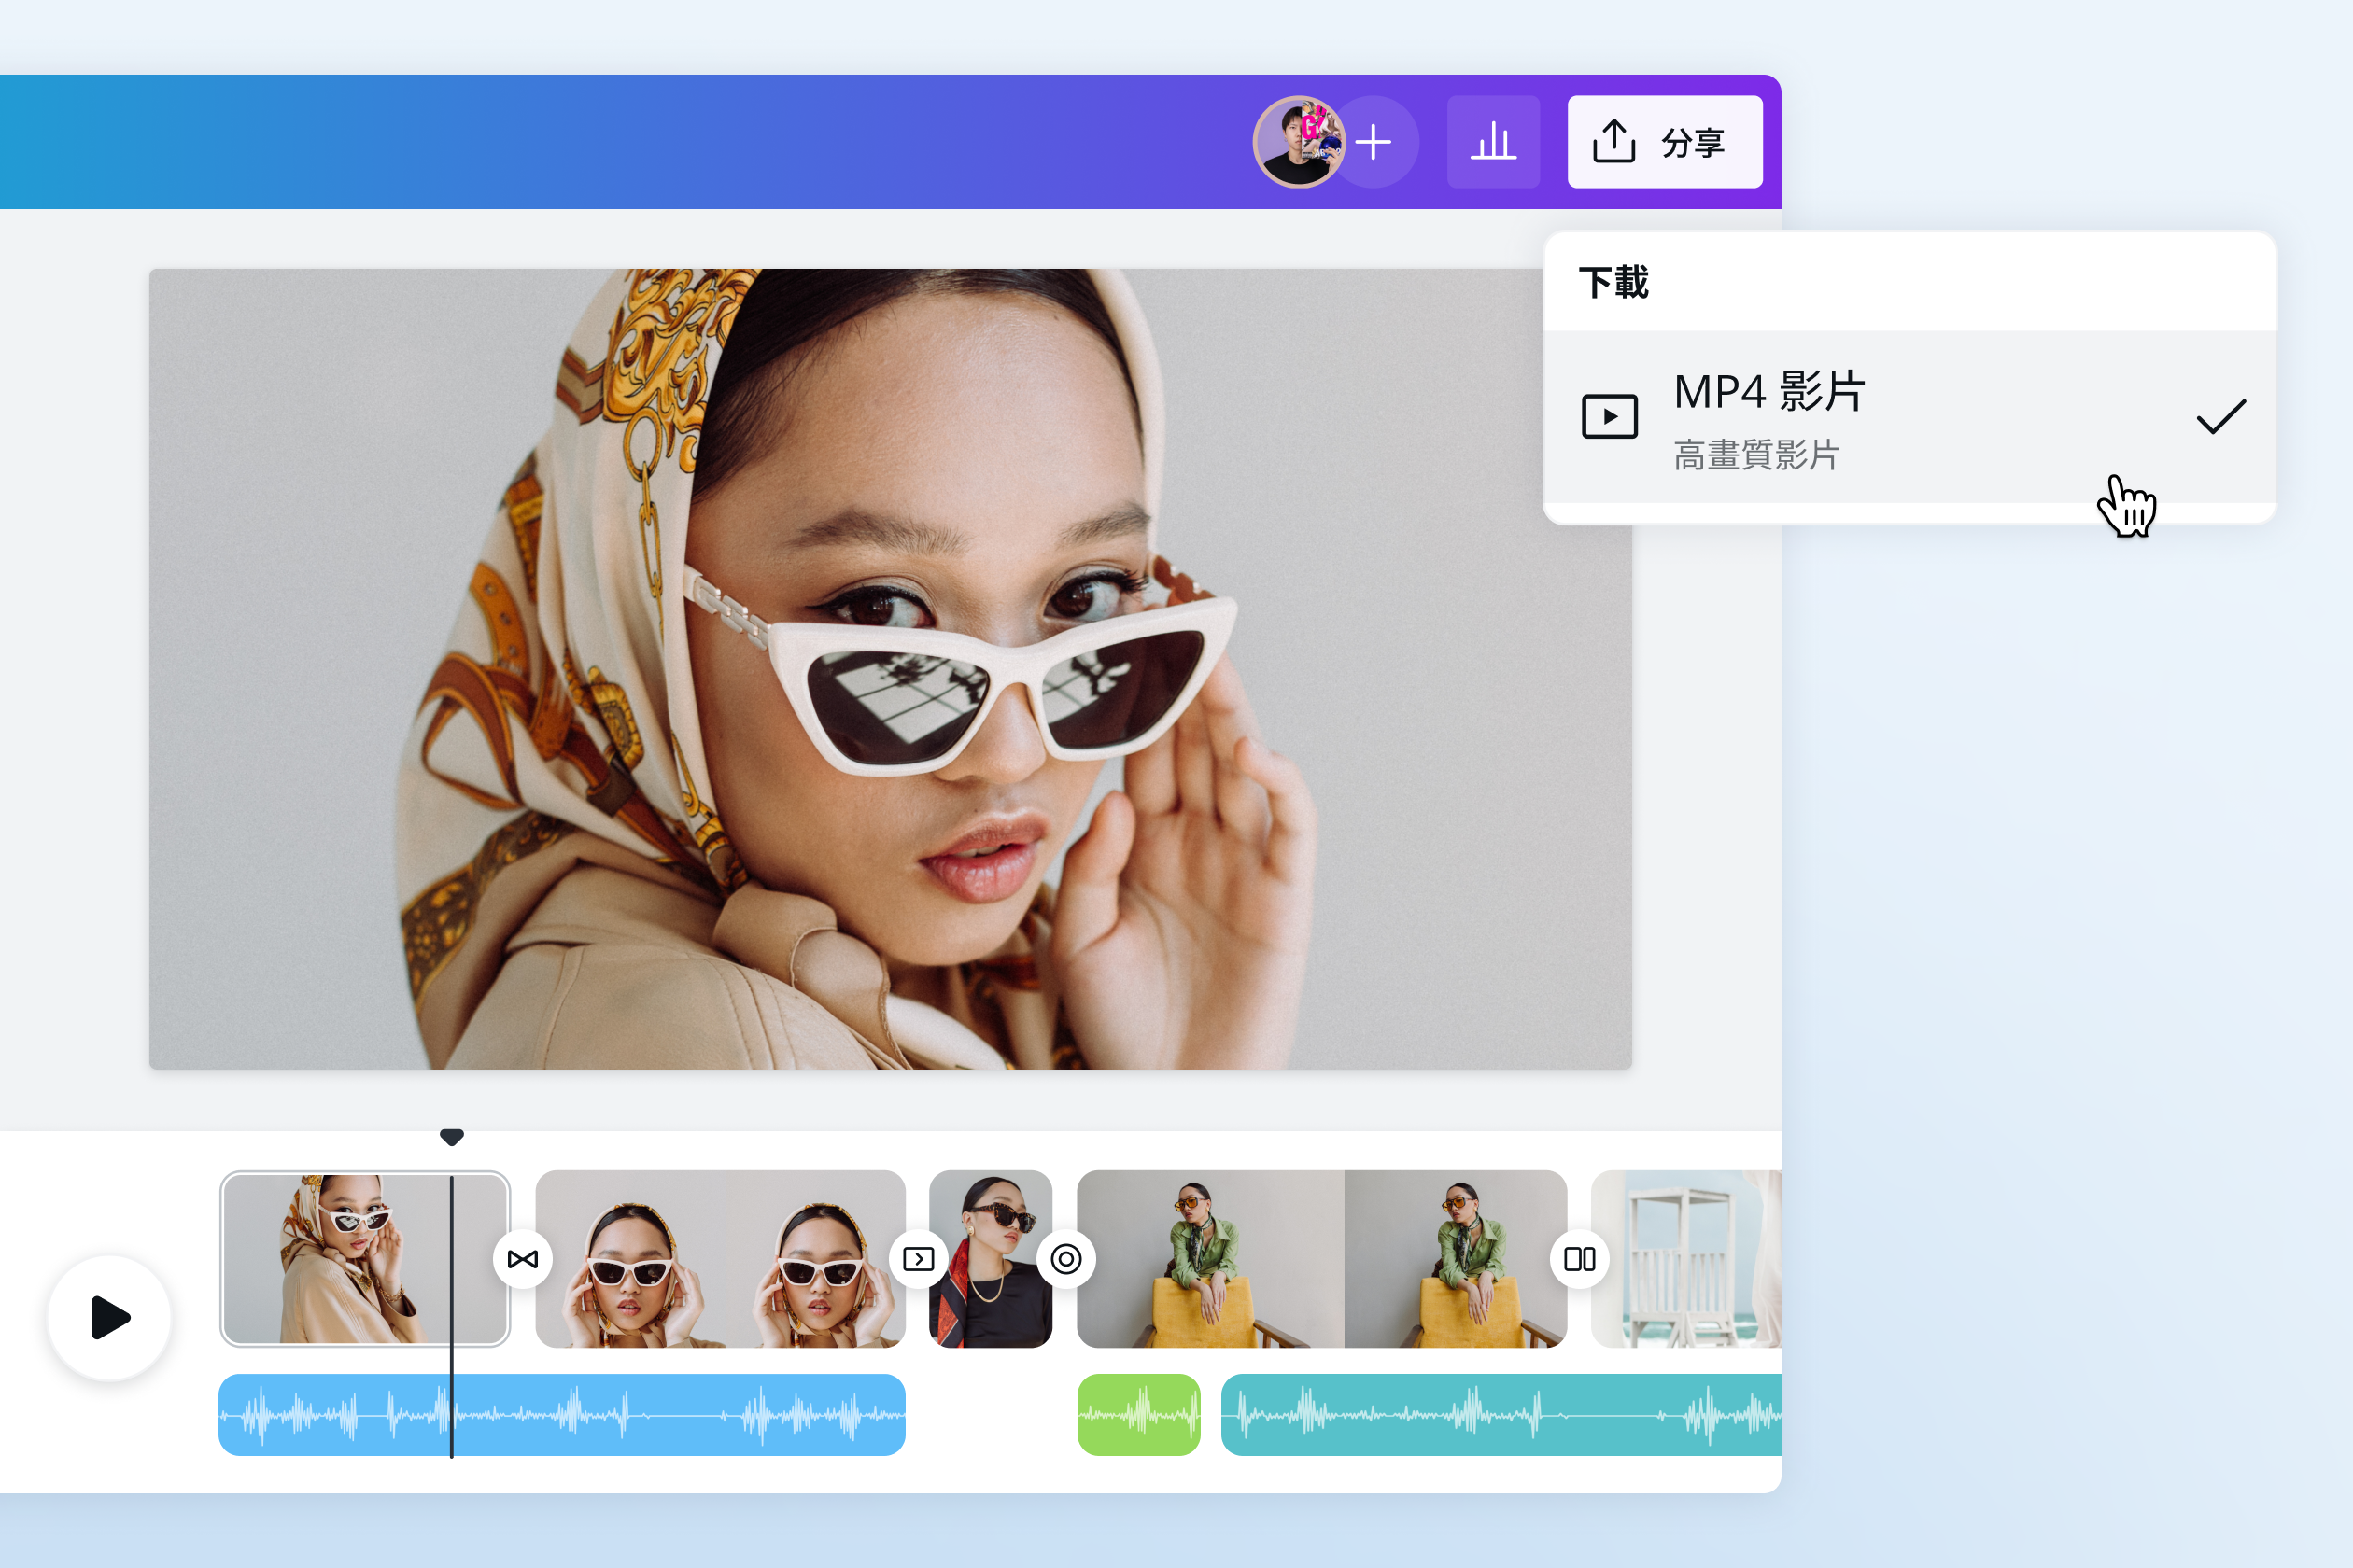Click the 下載 heading text

click(1613, 282)
